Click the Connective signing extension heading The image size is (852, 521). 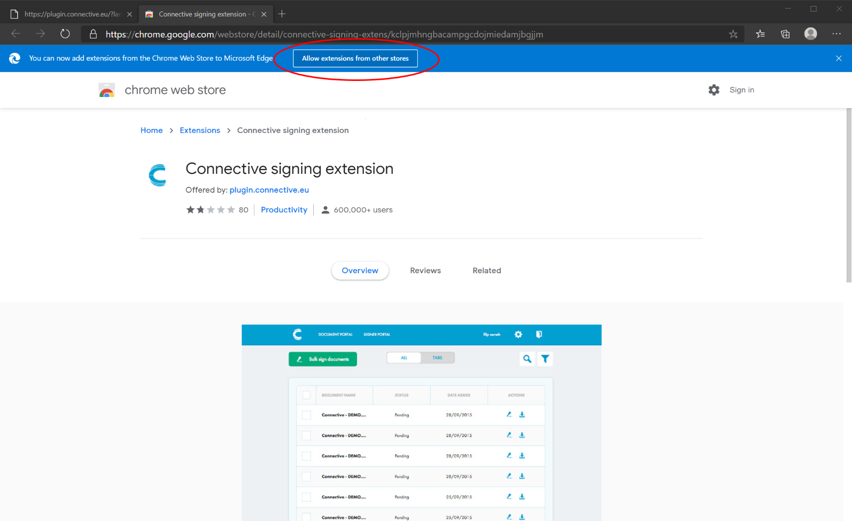click(289, 169)
